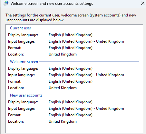This screenshot has width=146, height=134.
Task: Click 'Display language:' label under Current user
Action: (23, 35)
